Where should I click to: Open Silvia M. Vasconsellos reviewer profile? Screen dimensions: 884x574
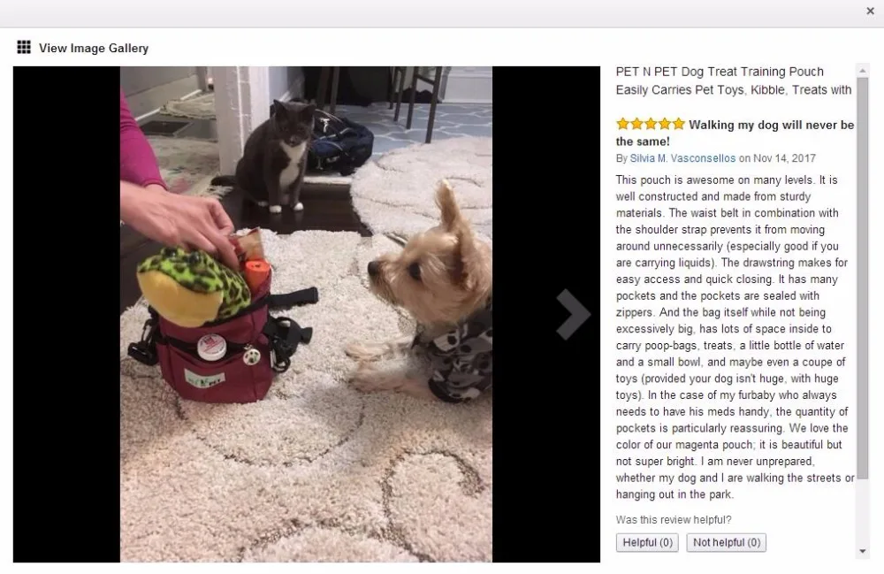[x=682, y=158]
